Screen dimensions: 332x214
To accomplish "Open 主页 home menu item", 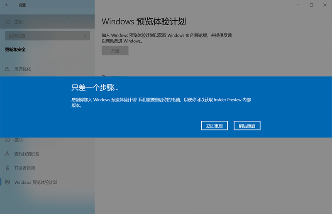I will [x=47, y=22].
